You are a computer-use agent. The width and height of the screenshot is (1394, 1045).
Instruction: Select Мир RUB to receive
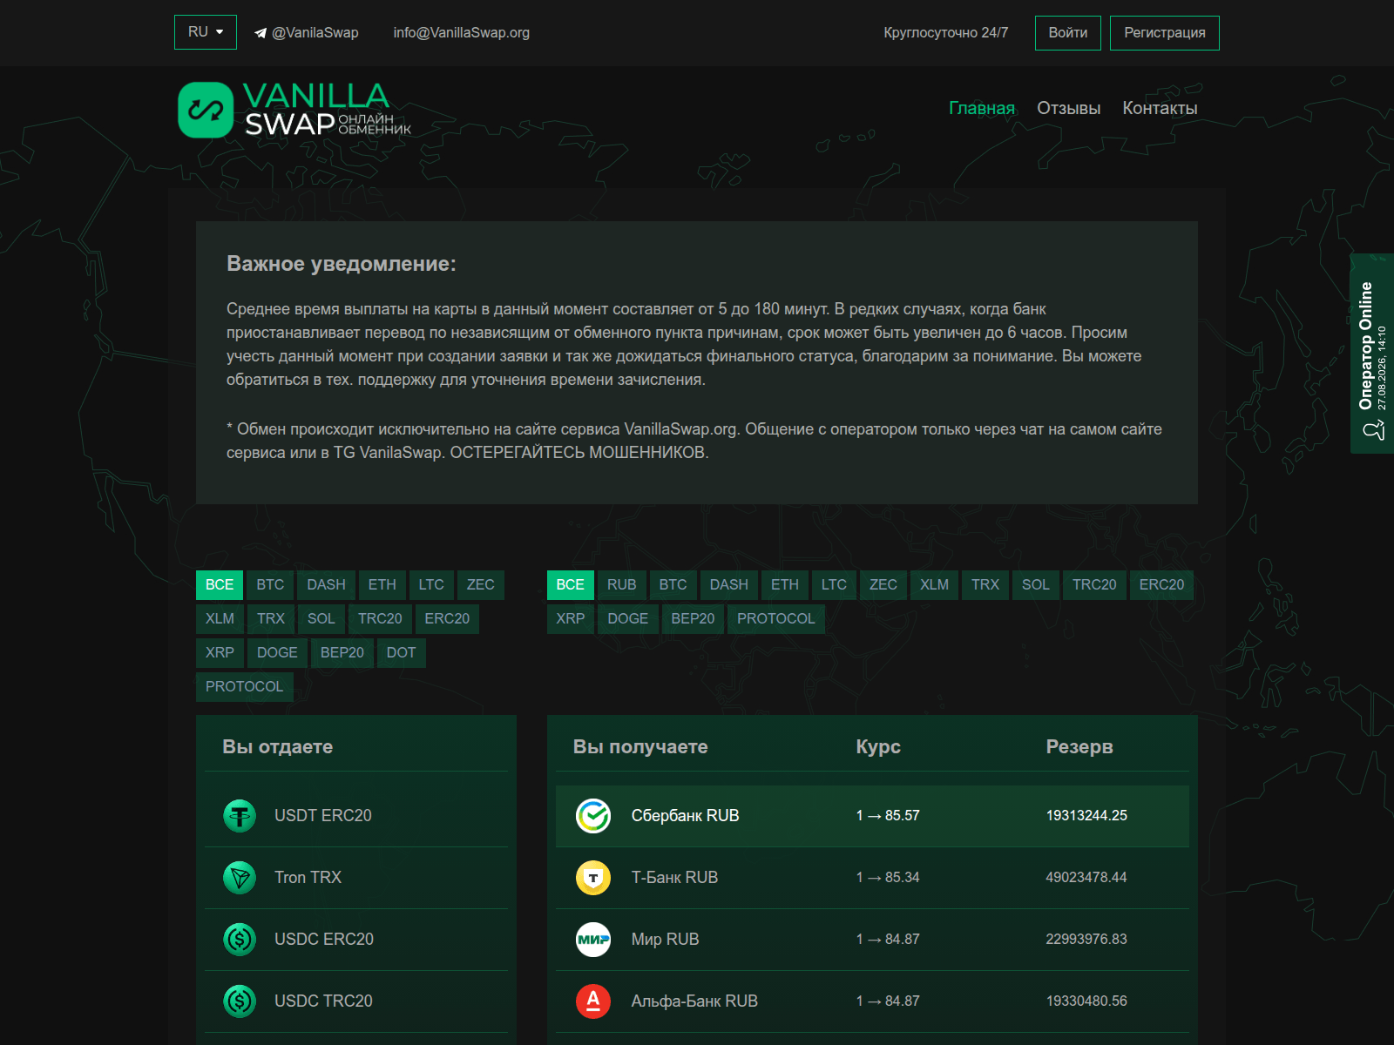coord(872,940)
